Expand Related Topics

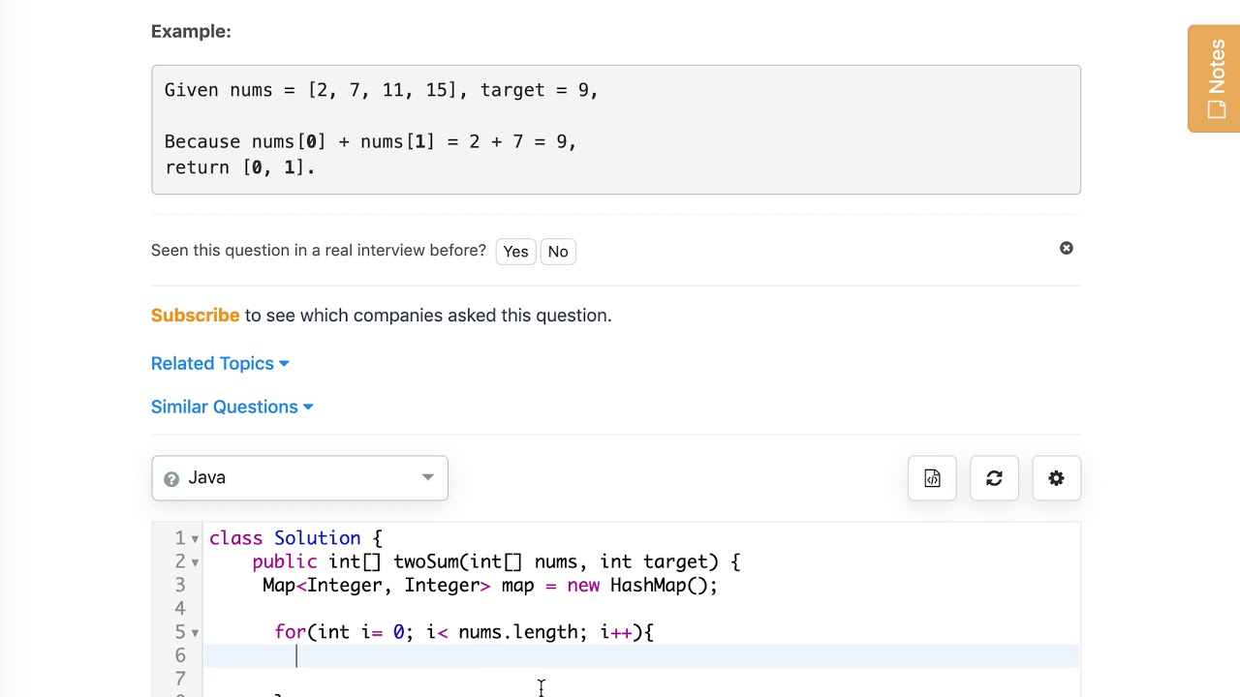pos(220,364)
